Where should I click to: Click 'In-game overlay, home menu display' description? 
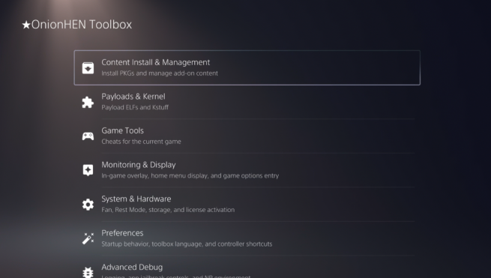pyautogui.click(x=190, y=175)
